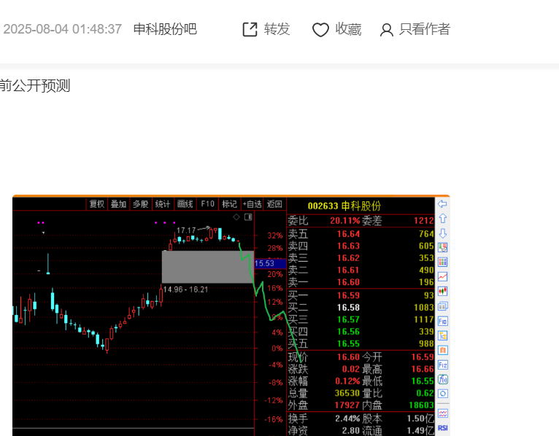Click the RSI indicator icon
Screen dimensions: 559x436
[x=442, y=428]
